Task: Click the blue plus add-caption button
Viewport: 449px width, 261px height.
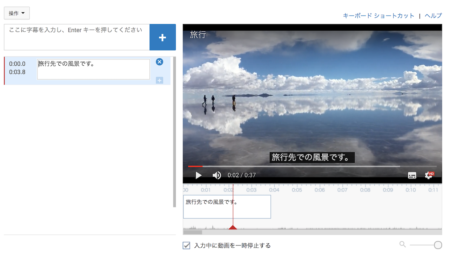Action: (x=162, y=37)
